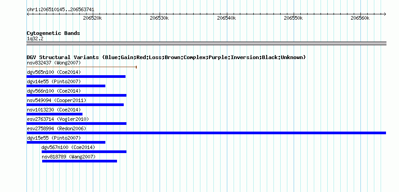Open dgv14e55 (Pinto2007) variant label

(54, 81)
